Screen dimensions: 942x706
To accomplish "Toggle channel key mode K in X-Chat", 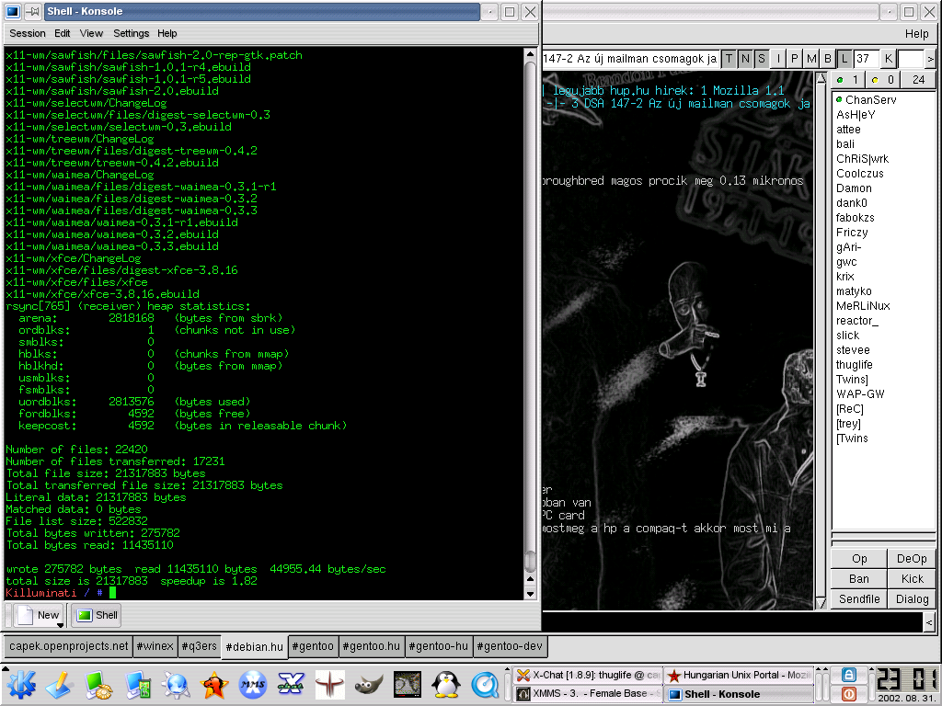I will [x=888, y=58].
